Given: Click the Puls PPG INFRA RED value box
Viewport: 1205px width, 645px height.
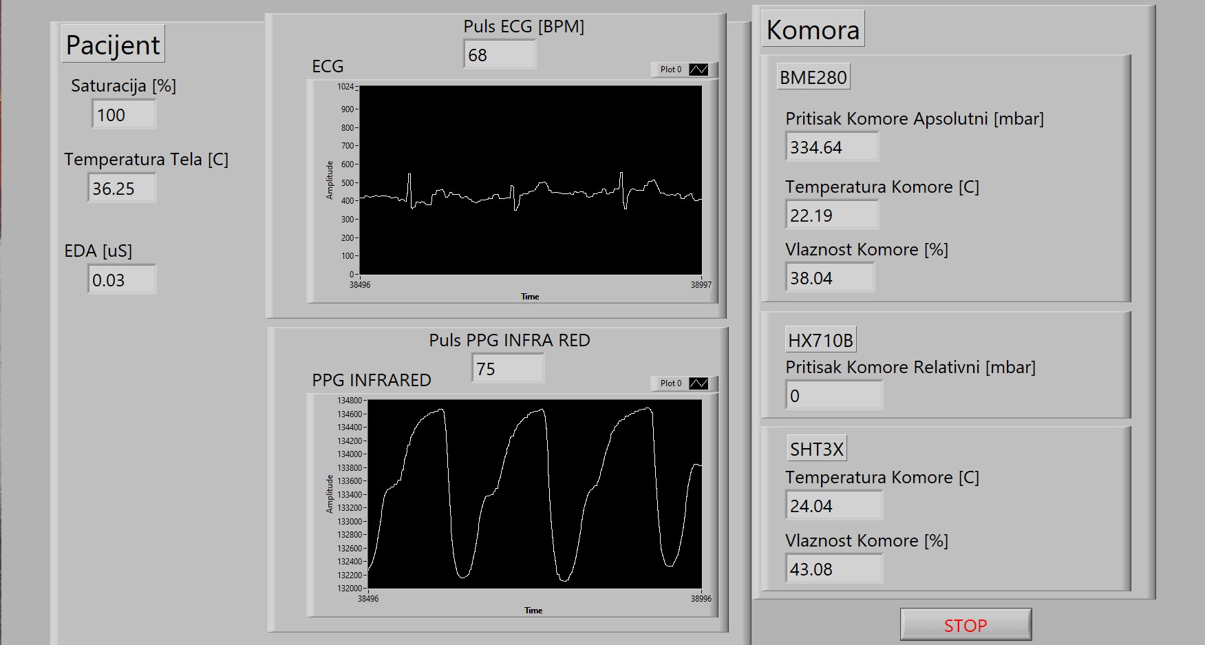Looking at the screenshot, I should click(508, 369).
